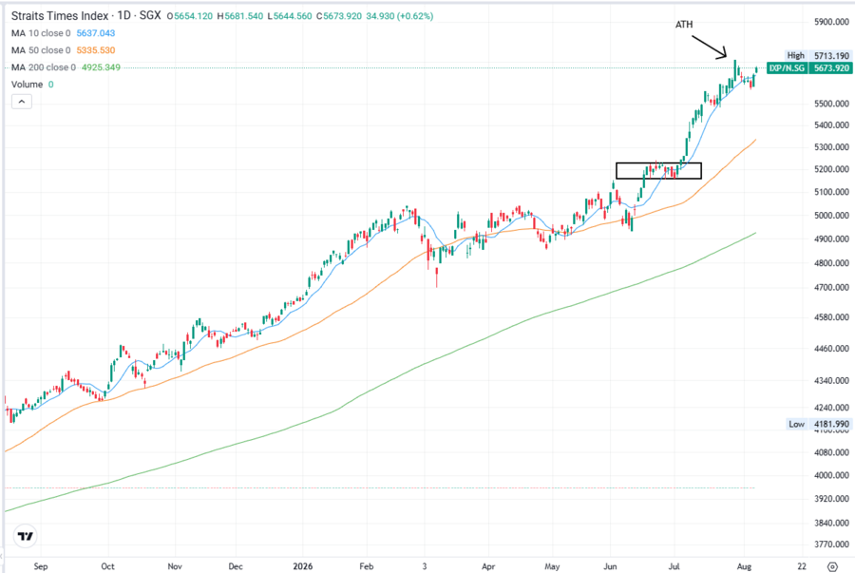The width and height of the screenshot is (855, 573).
Task: Click the Jun label on time axis
Action: pos(610,566)
